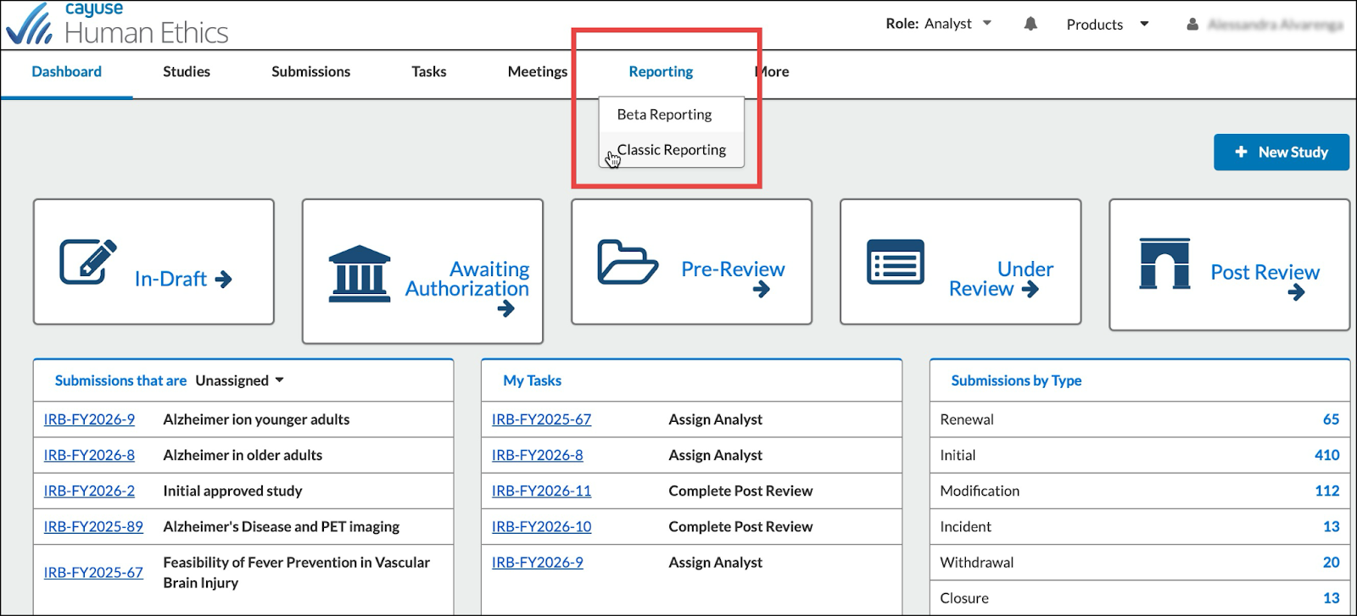Image resolution: width=1357 pixels, height=616 pixels.
Task: Click 'Feasibility of Fever Prevention' study title
Action: [296, 572]
